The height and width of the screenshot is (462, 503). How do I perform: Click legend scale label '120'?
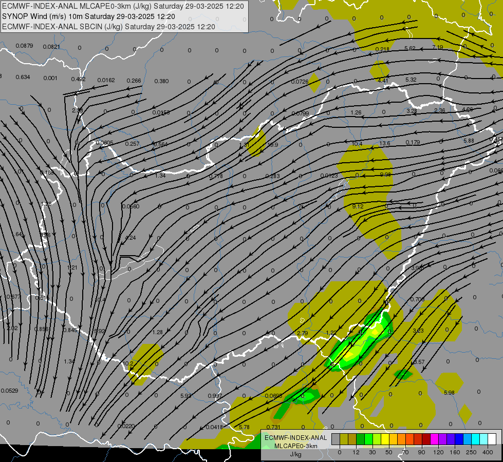[438, 452]
